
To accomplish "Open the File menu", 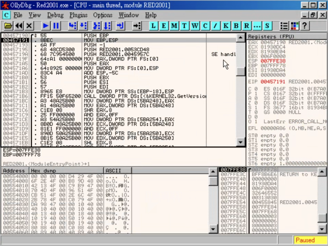I will point(18,15).
